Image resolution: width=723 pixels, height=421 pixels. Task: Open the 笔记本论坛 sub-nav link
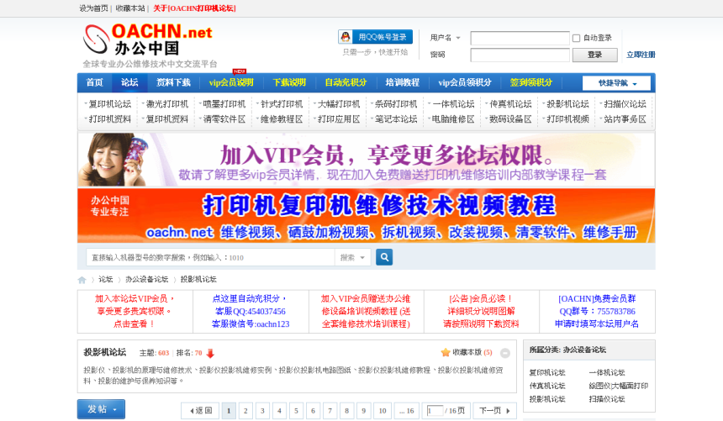[396, 119]
